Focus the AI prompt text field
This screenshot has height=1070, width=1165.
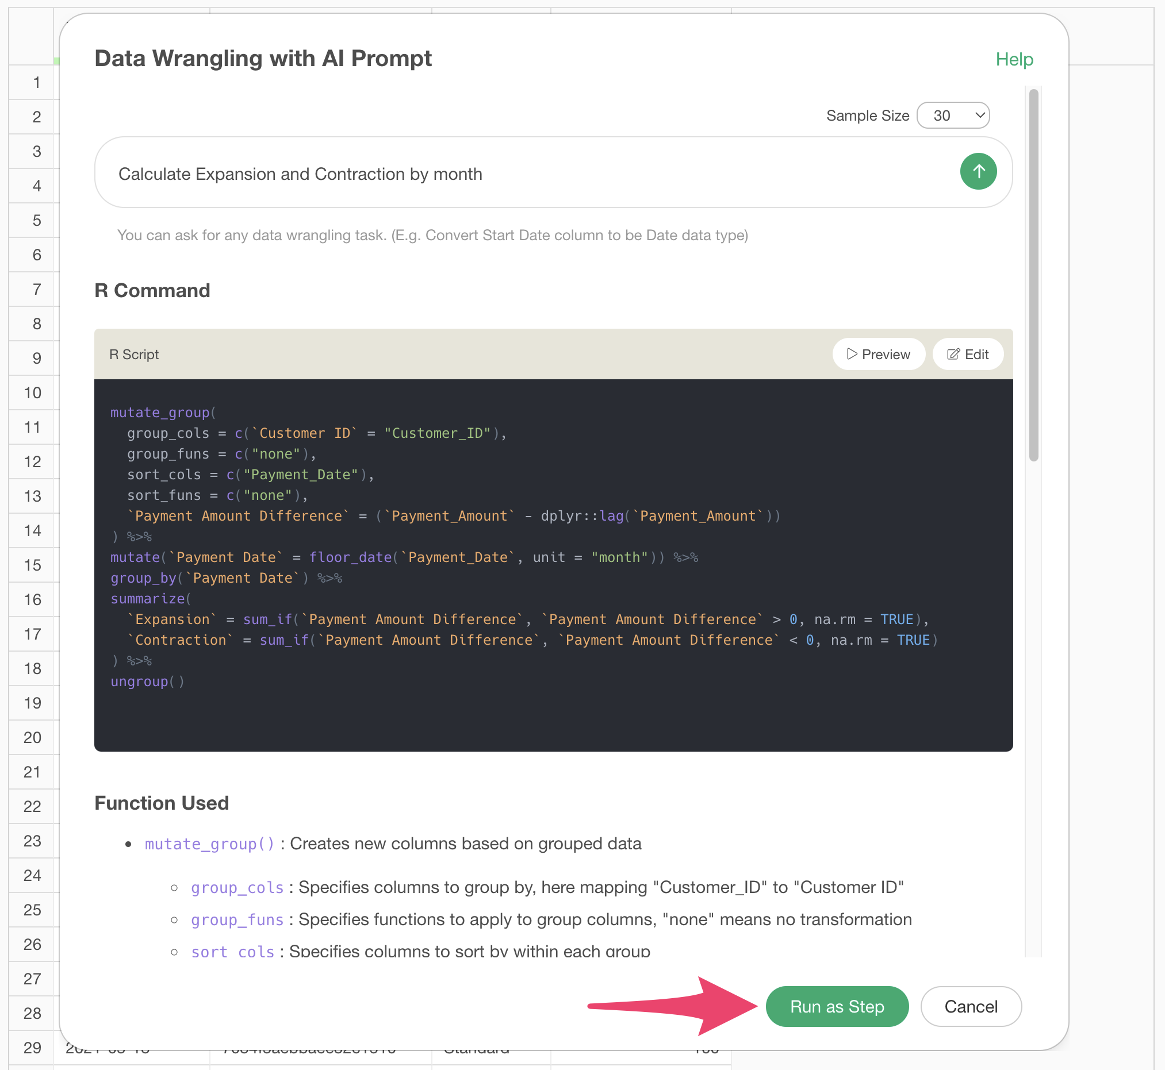[x=522, y=173]
